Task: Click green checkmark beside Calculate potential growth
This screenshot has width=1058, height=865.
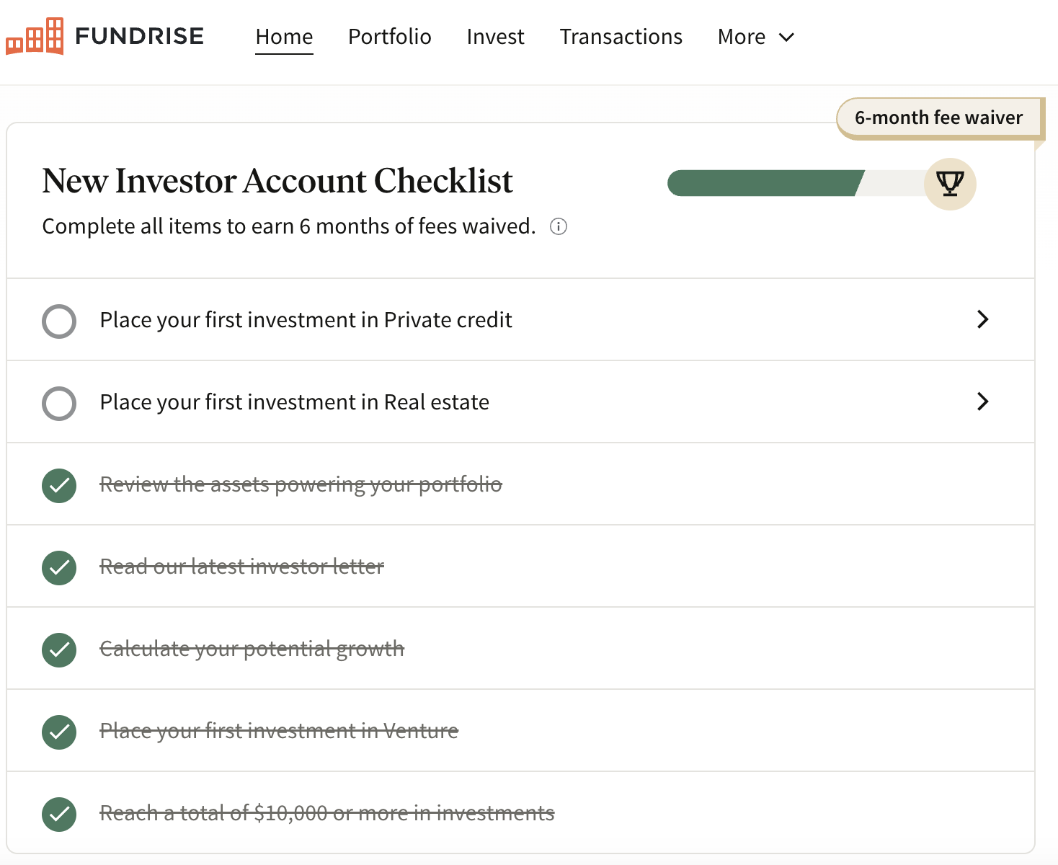Action: click(x=59, y=649)
